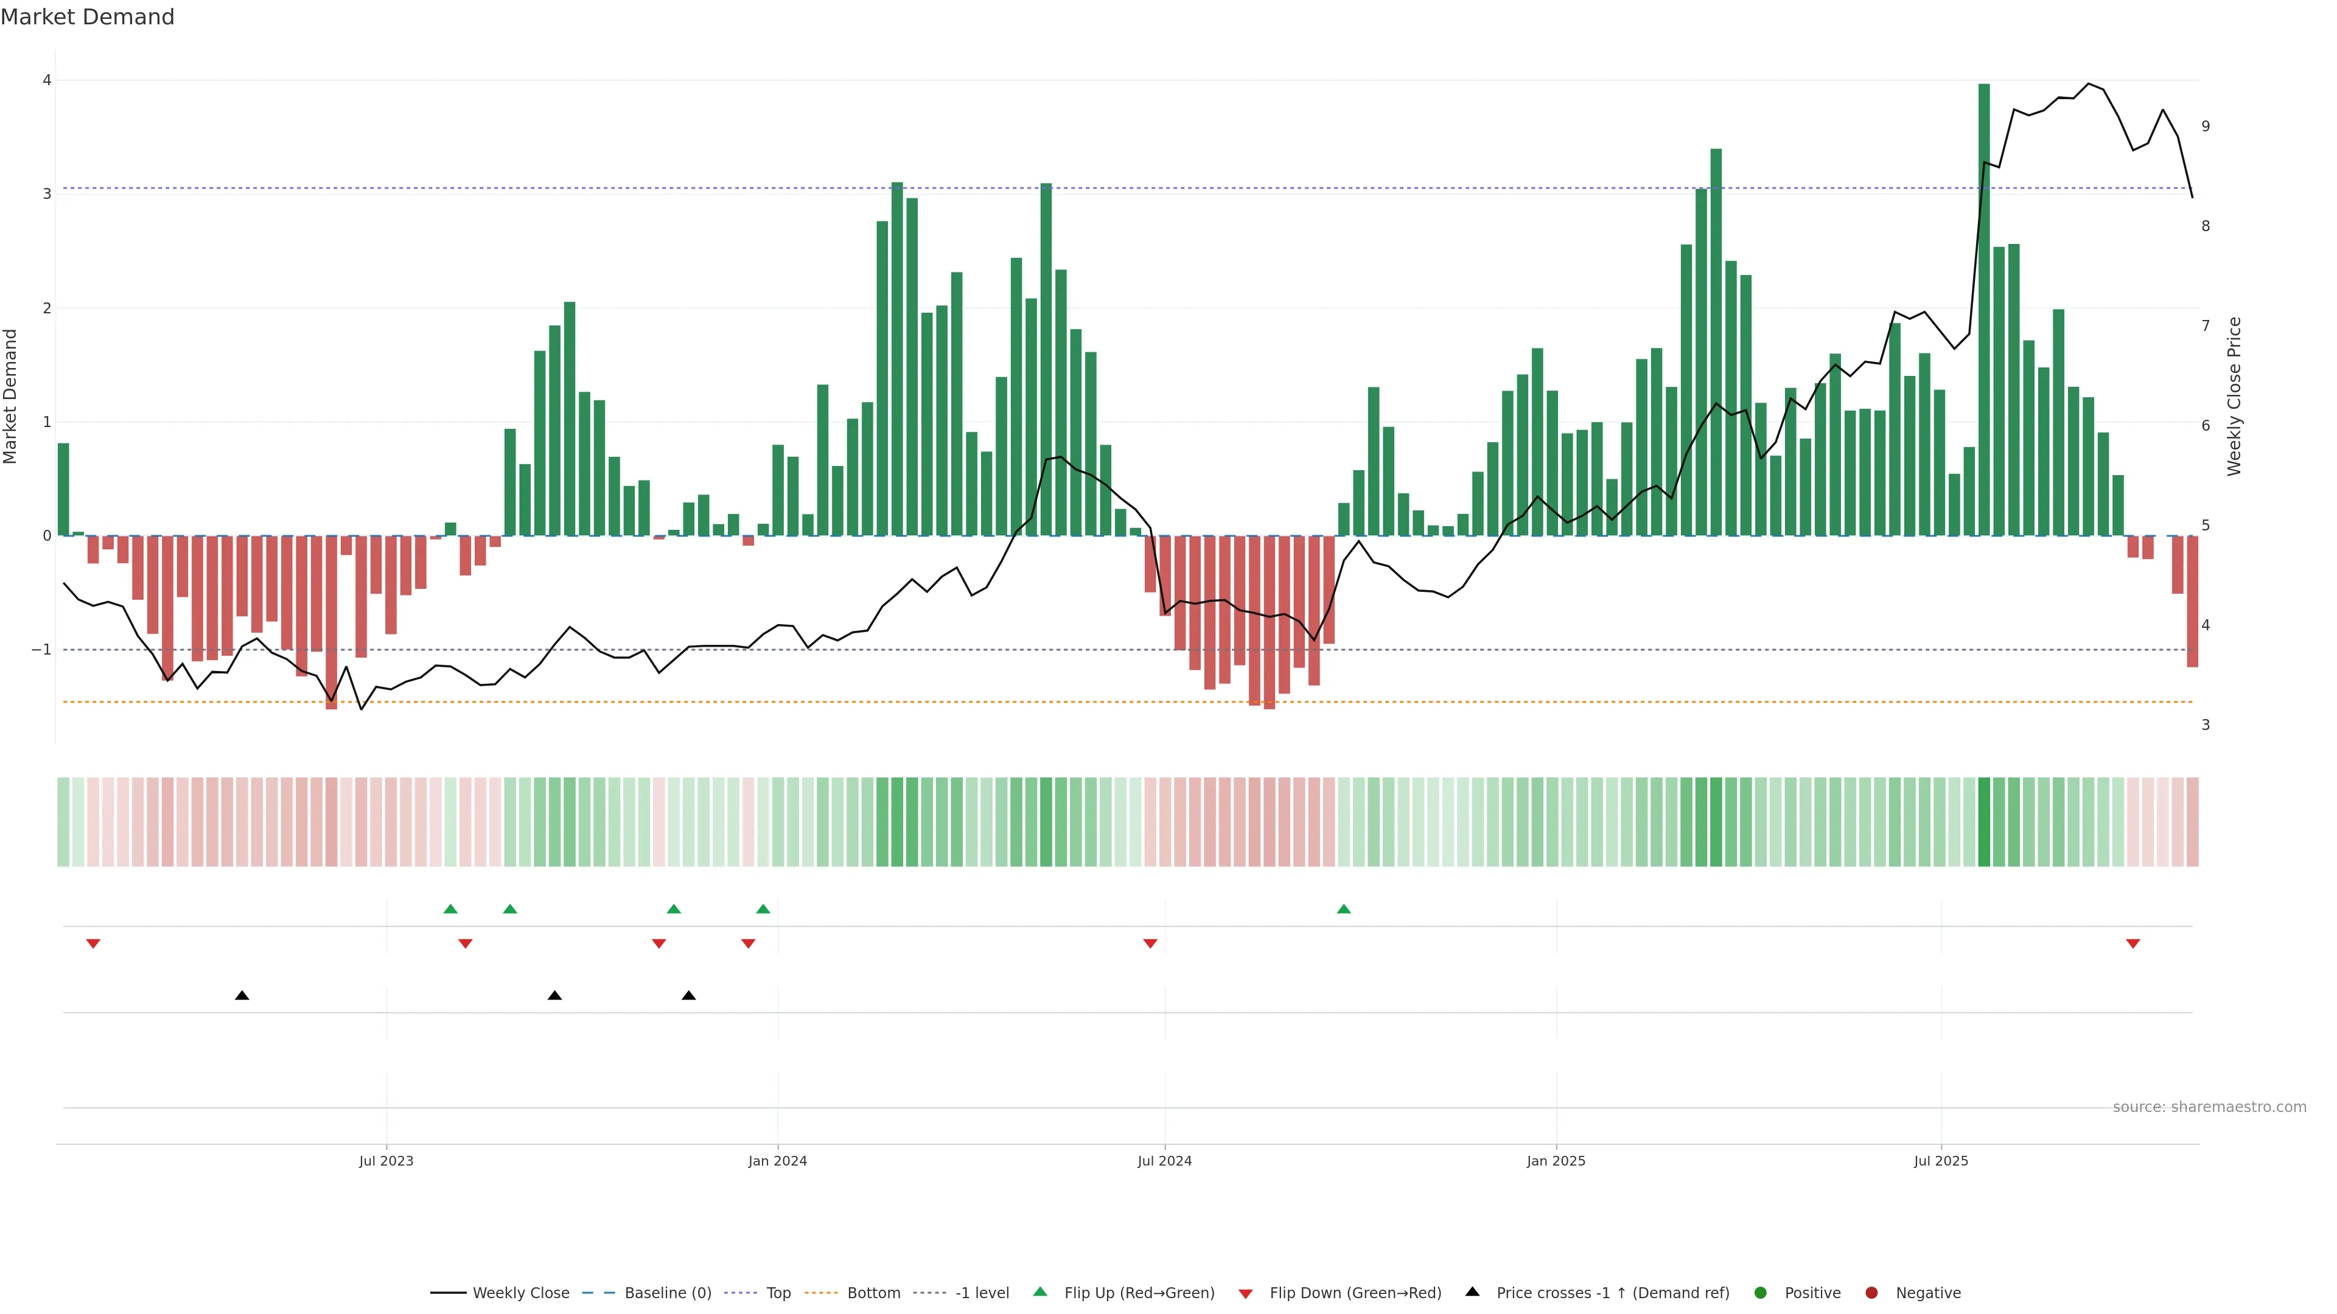Click the green Positive legend dot
The image size is (2337, 1314).
click(1760, 1292)
